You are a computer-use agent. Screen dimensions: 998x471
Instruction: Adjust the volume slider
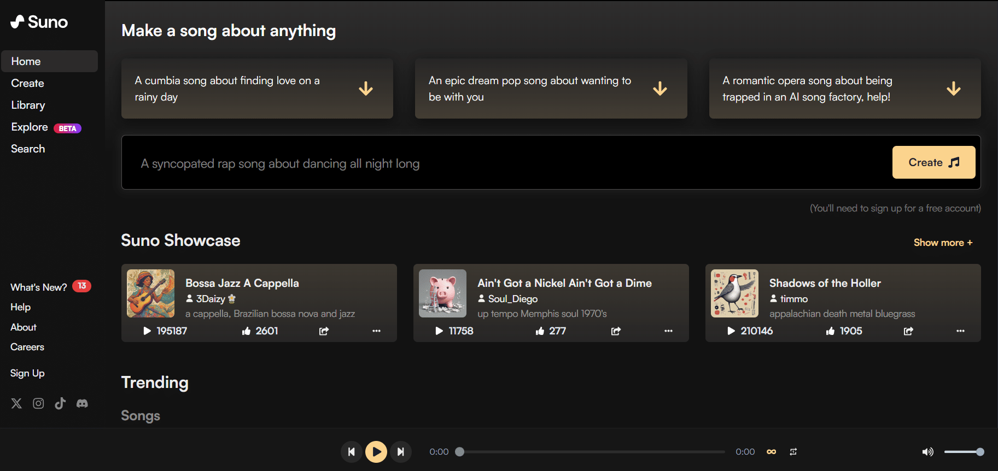coord(964,452)
